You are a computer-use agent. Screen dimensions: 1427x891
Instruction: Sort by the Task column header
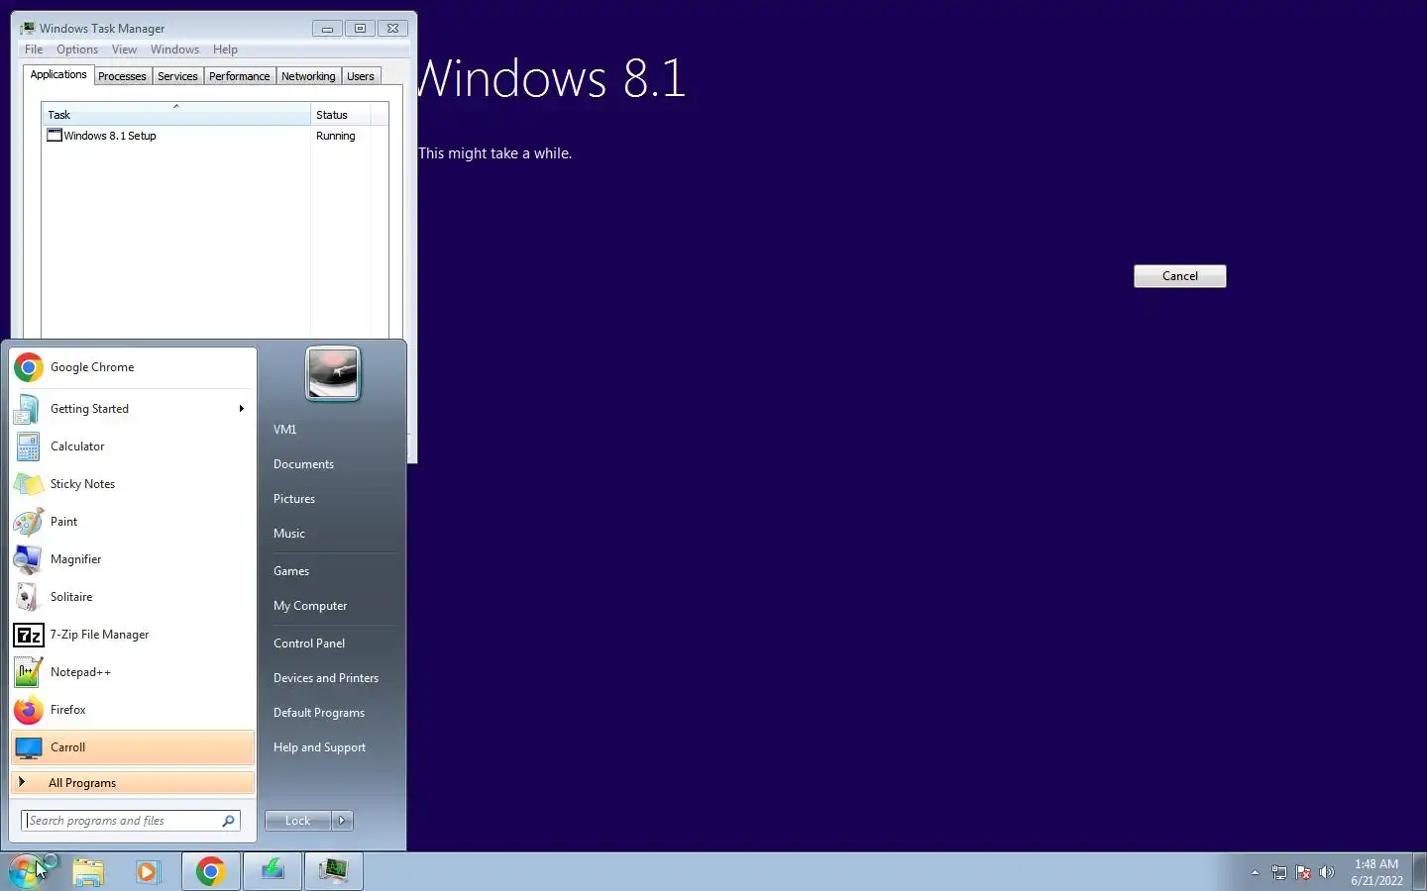coord(176,115)
